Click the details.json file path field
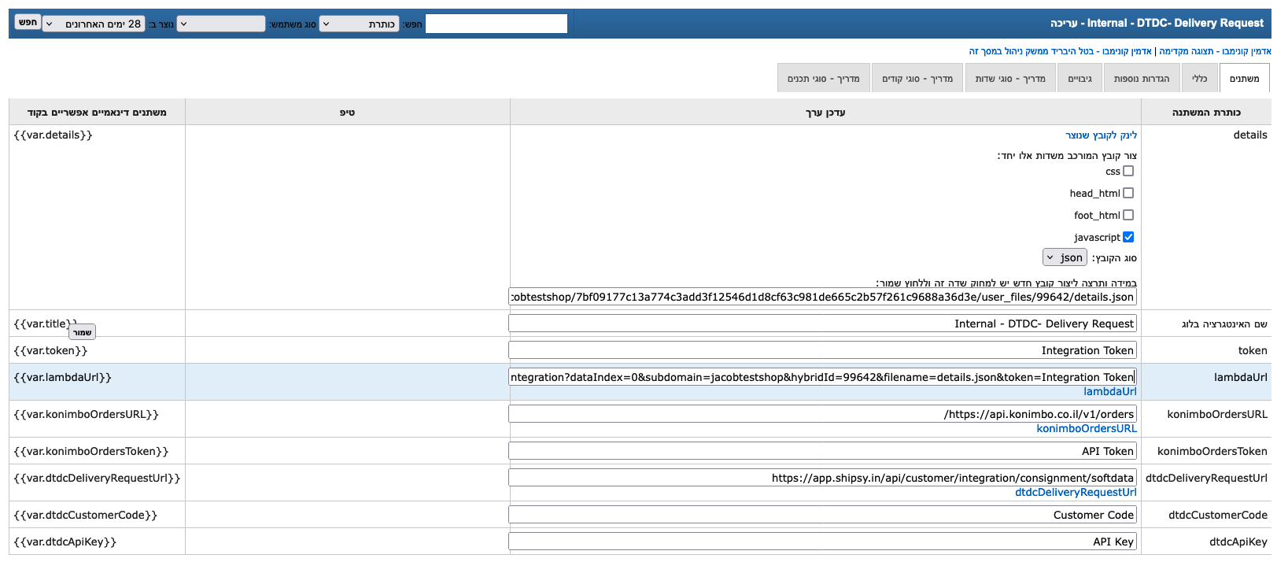 822,297
